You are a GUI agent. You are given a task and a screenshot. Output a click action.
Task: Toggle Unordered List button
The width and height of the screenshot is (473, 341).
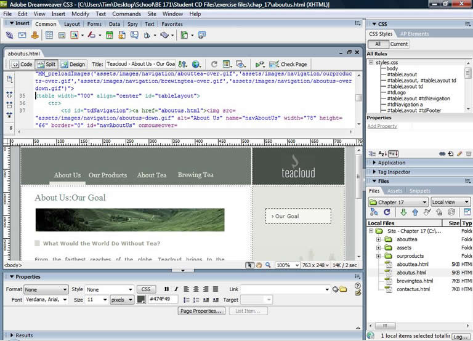point(187,300)
